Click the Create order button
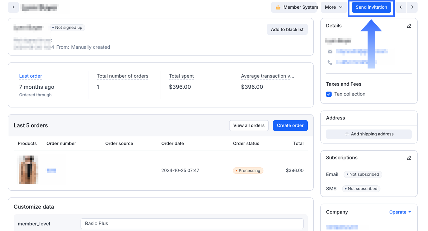 click(x=290, y=125)
